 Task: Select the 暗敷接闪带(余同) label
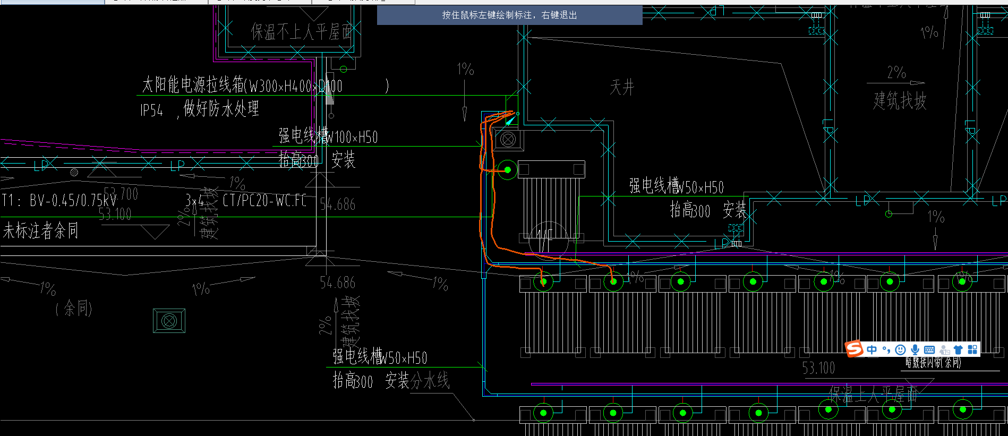[933, 363]
